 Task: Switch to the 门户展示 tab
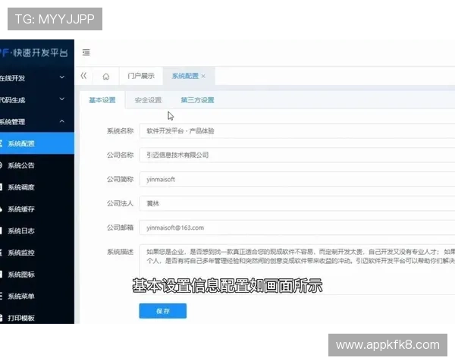coord(141,76)
